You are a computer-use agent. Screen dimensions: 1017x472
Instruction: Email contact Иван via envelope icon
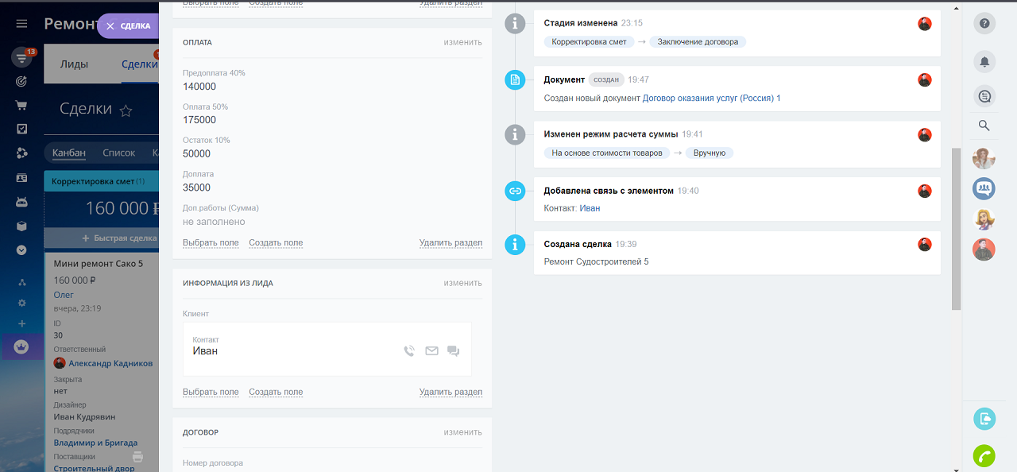point(431,350)
